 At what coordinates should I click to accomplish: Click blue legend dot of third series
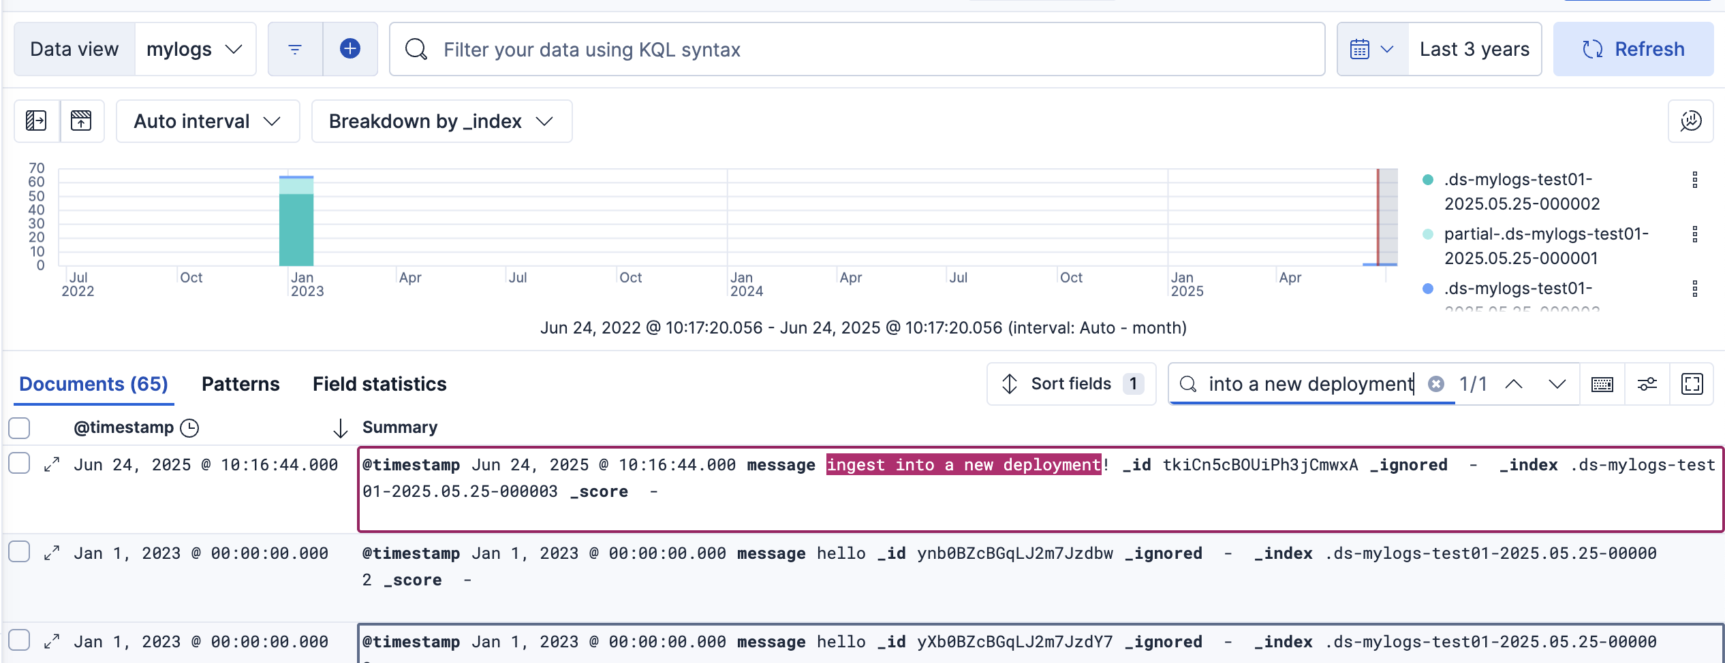click(x=1428, y=289)
